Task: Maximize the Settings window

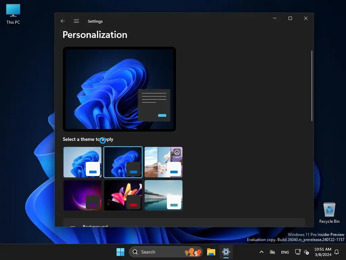Action: click(x=290, y=18)
